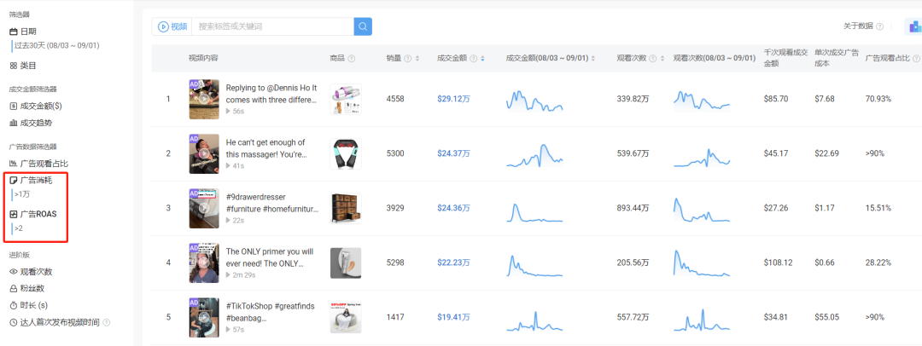Open the 粉丝数 followers filter
This screenshot has height=346, width=922.
pyautogui.click(x=27, y=288)
